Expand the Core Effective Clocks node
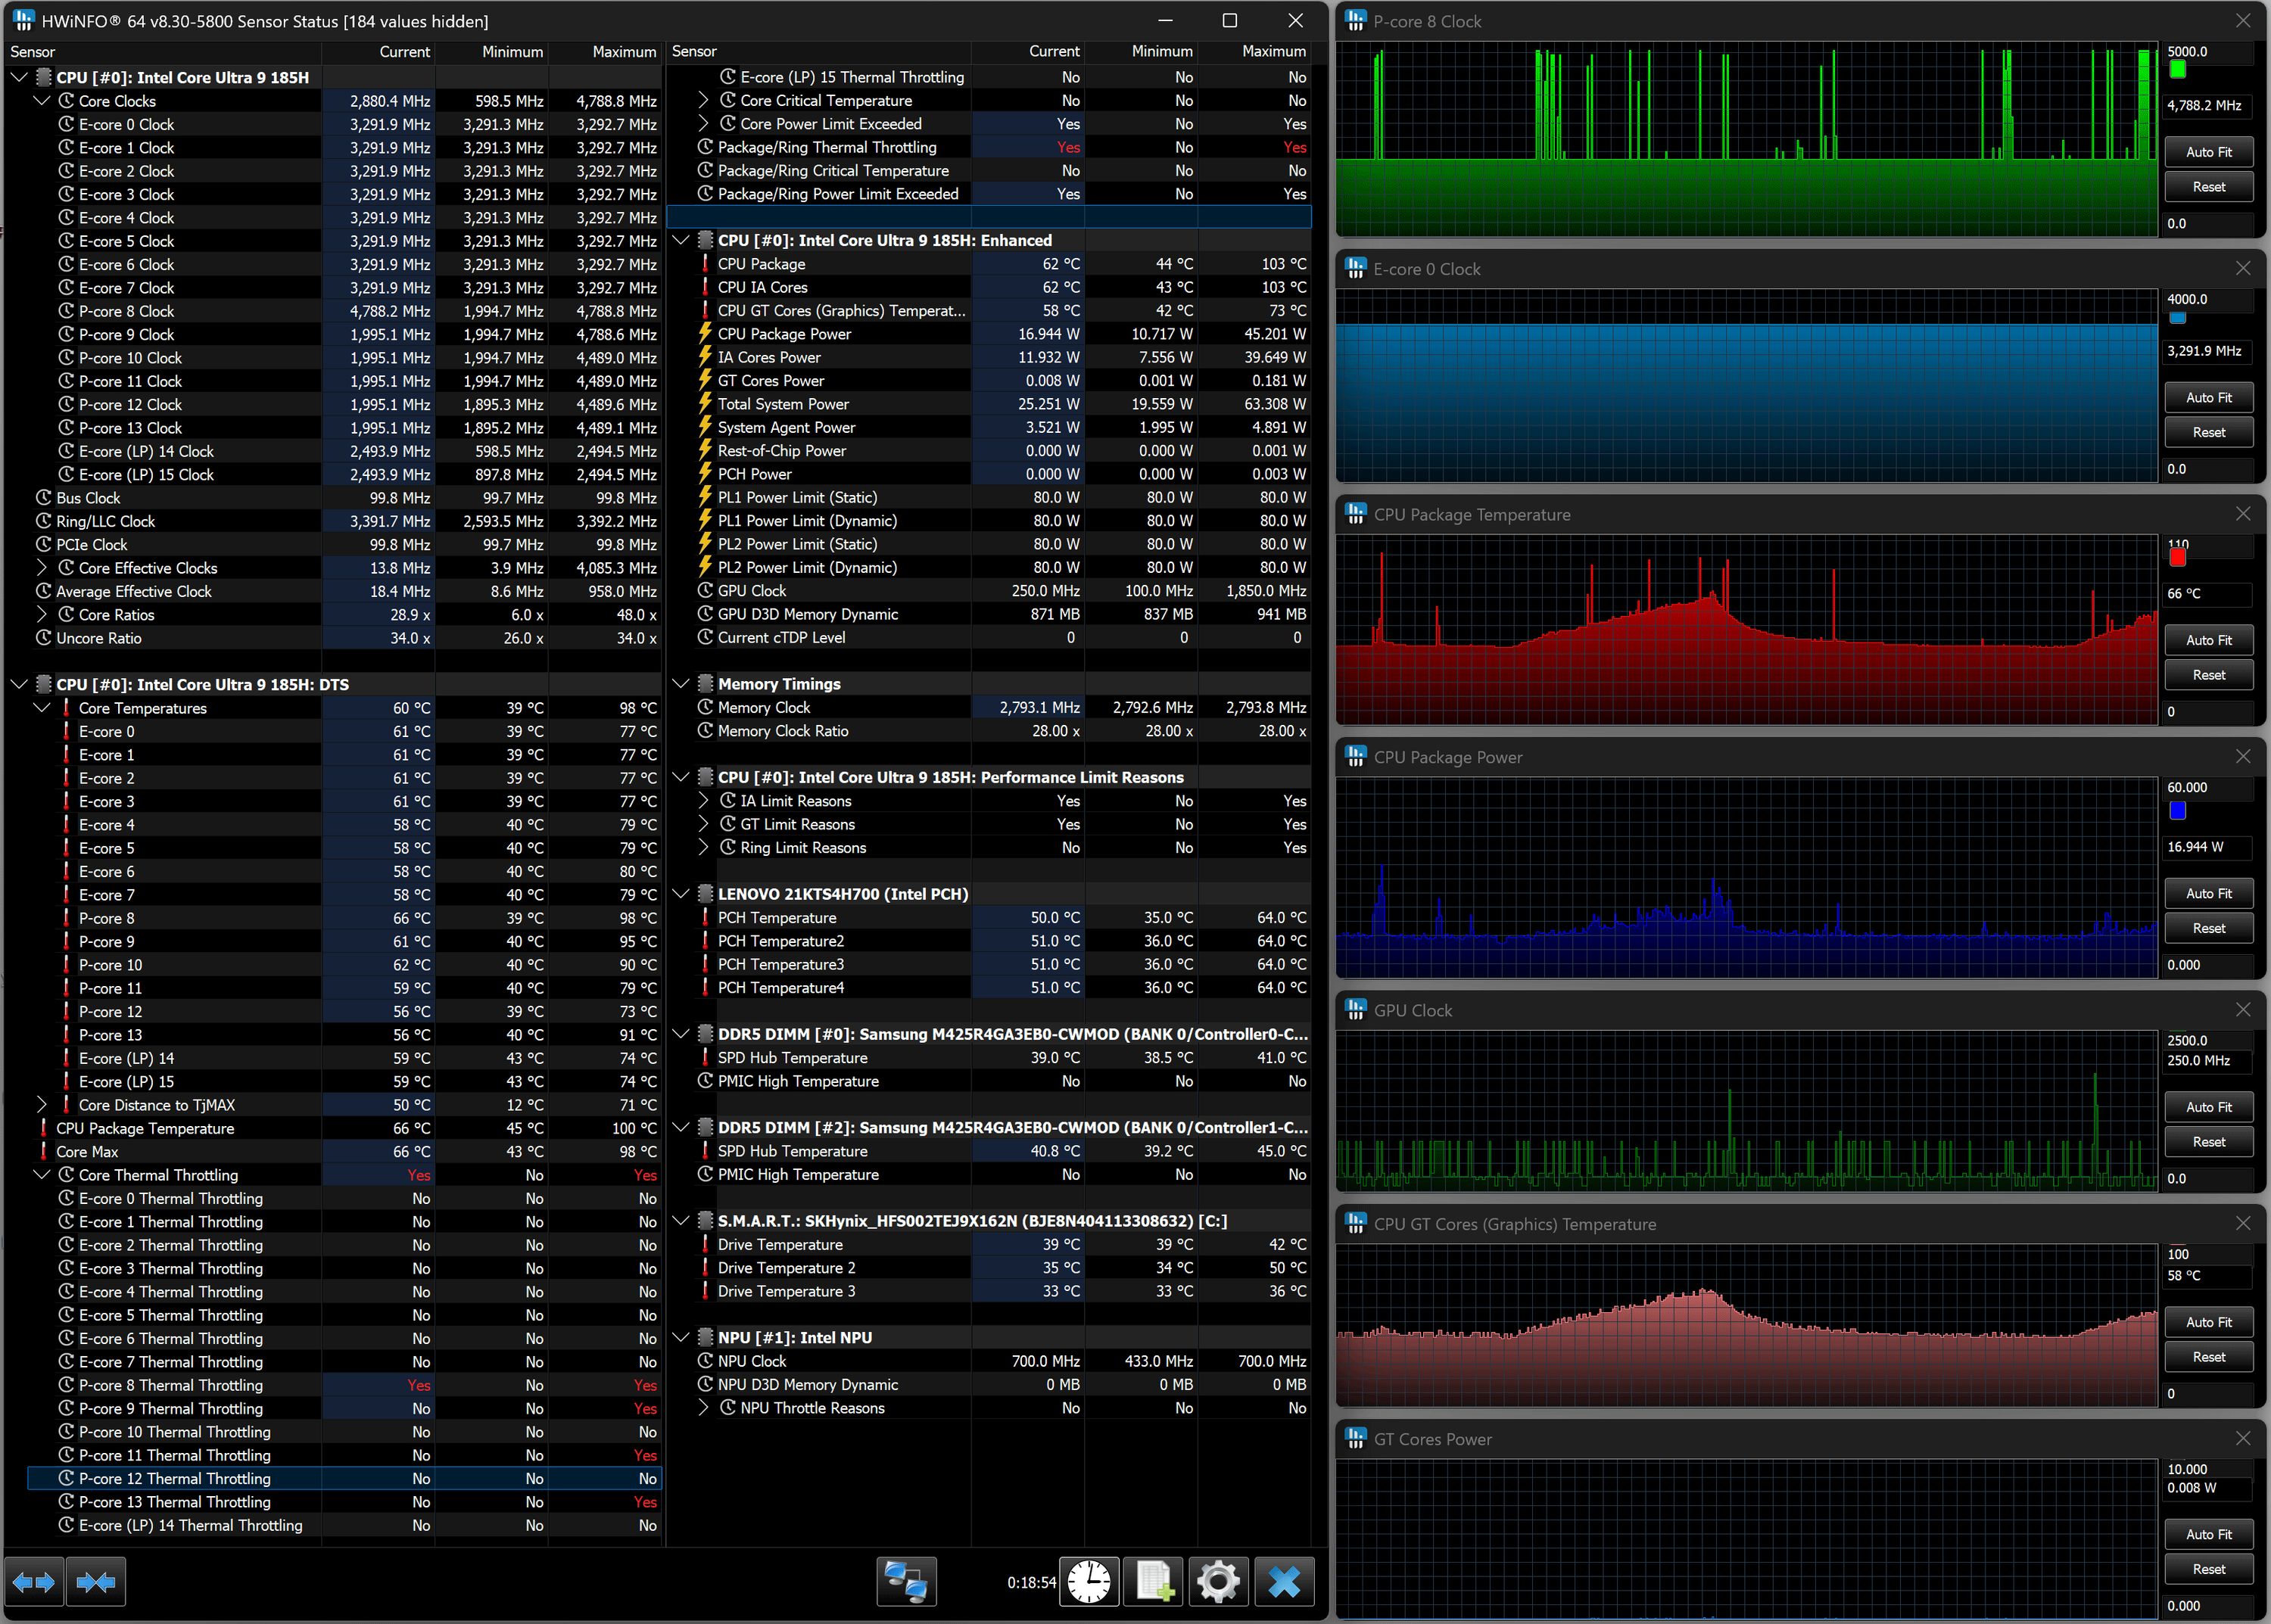Screen dimensions: 2271x1624 42,568
